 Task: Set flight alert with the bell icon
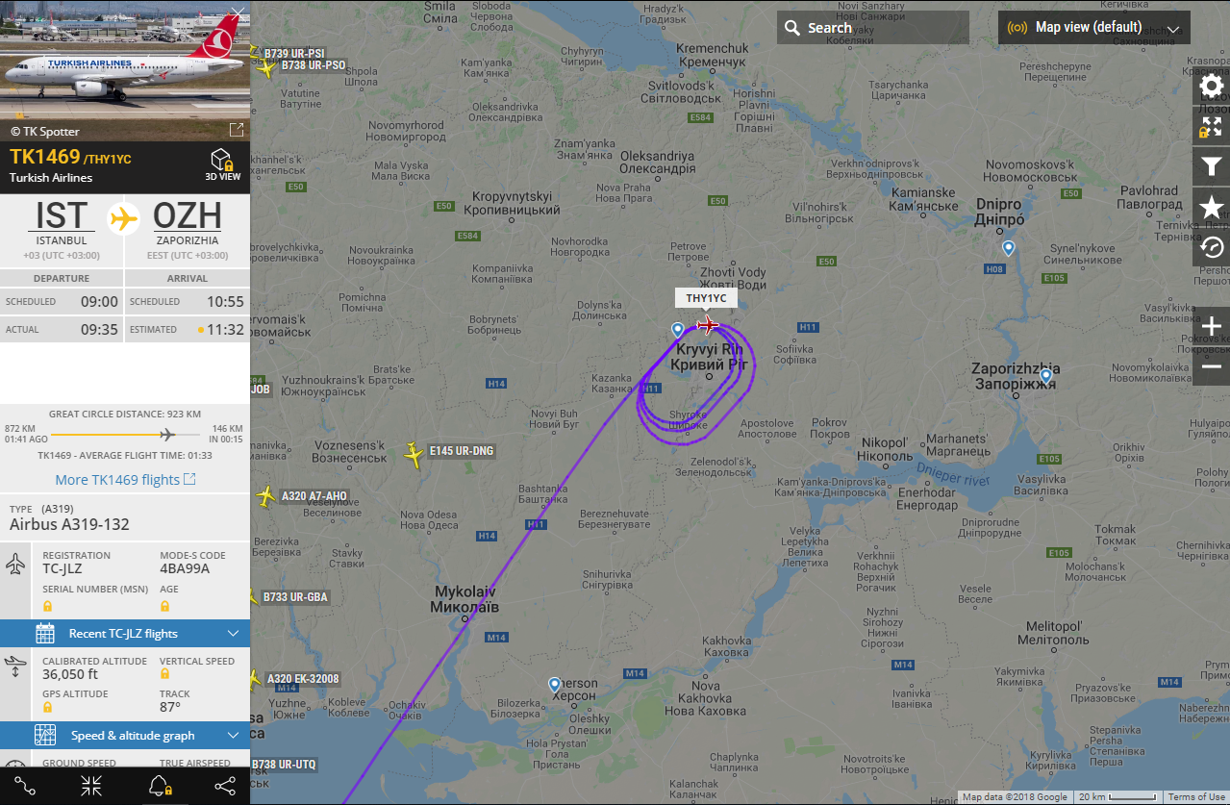coord(159,786)
